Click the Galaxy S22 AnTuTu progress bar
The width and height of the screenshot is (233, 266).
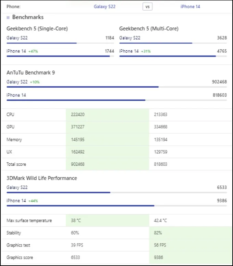(x=116, y=87)
